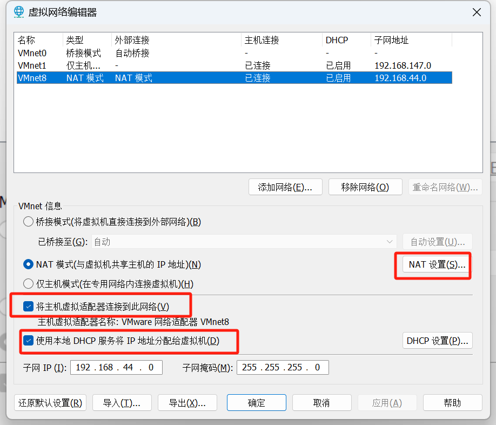This screenshot has height=425, width=496.
Task: Click the 子网 IP input field
Action: [x=116, y=367]
